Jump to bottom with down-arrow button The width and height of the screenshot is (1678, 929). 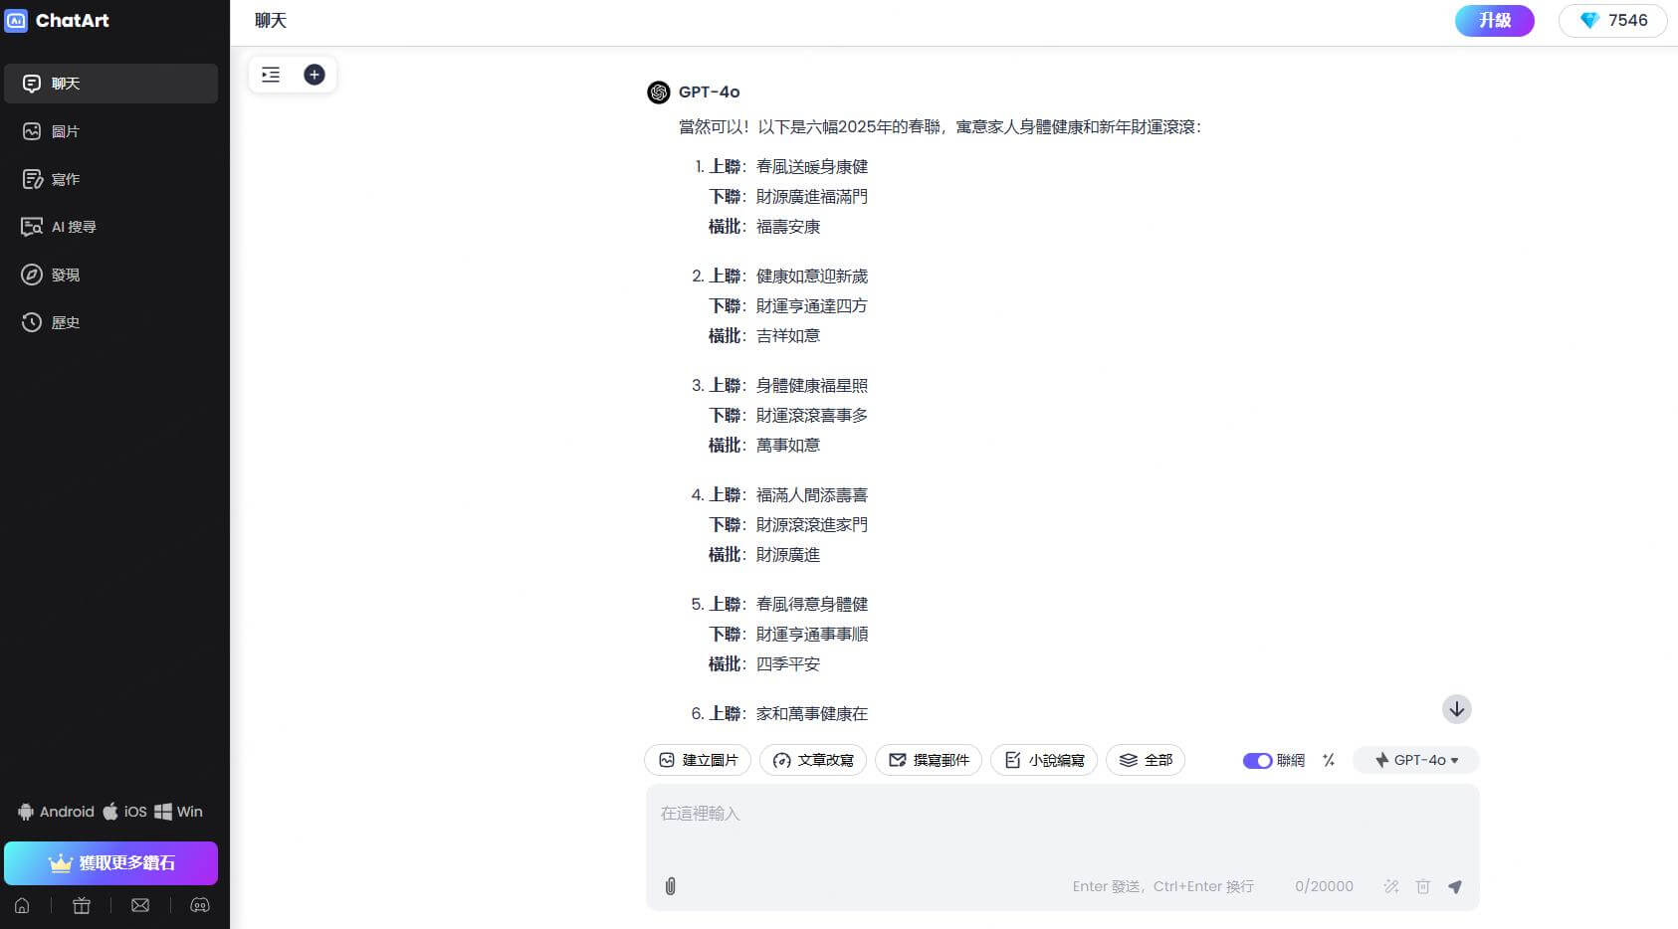tap(1457, 709)
